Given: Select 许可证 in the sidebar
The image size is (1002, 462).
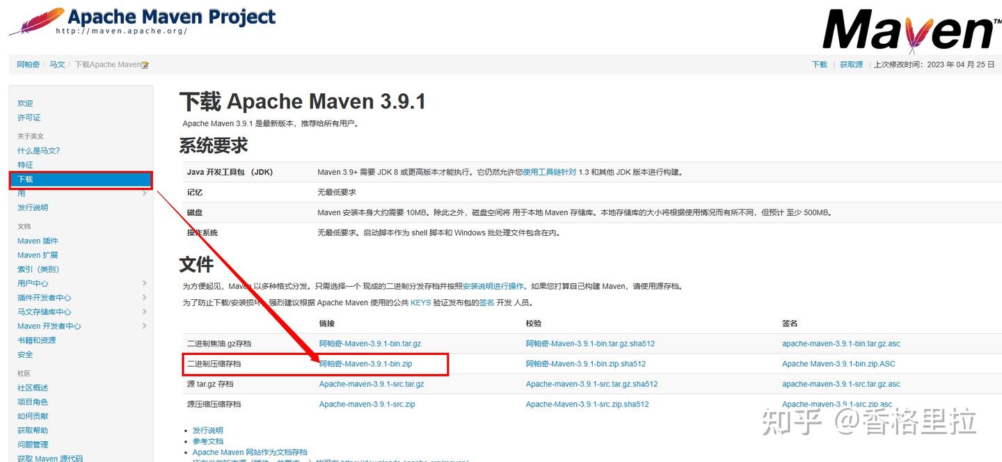Looking at the screenshot, I should click(x=29, y=118).
